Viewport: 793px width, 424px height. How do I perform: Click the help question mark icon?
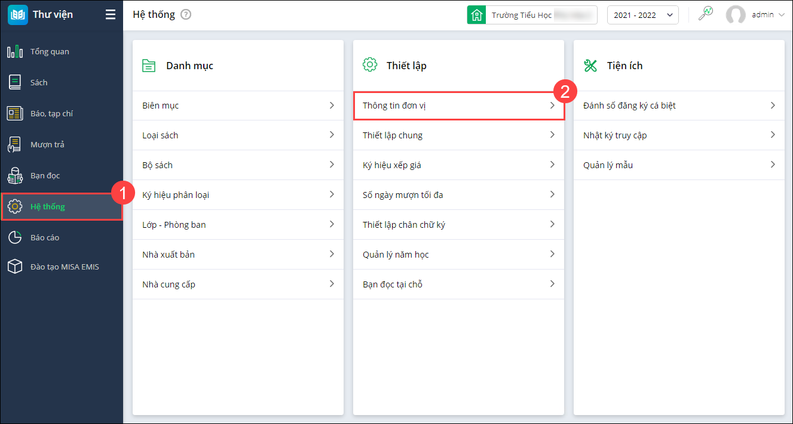pos(186,15)
